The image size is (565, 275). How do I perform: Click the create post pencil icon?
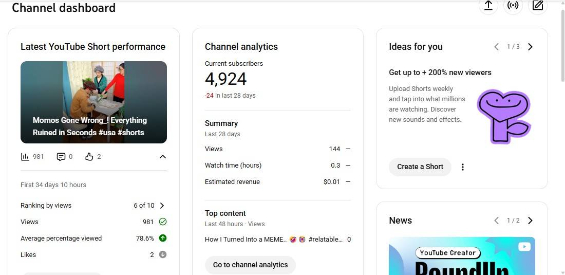click(x=538, y=6)
